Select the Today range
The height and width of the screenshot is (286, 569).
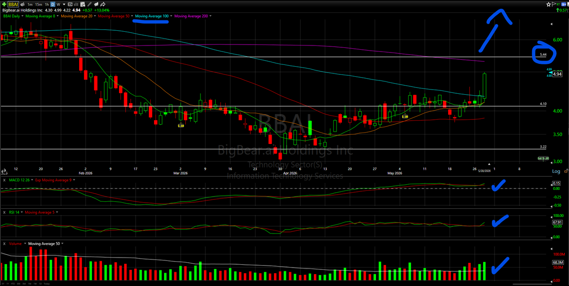pos(46,284)
